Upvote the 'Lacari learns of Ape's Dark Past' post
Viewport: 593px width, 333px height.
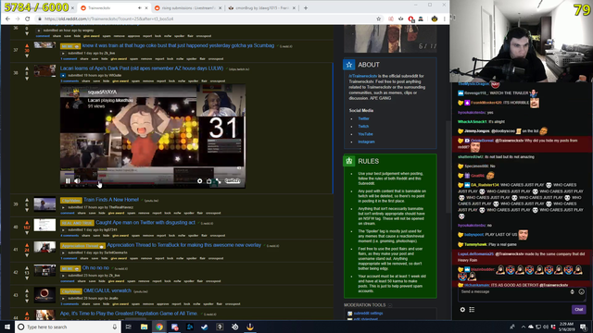27,68
